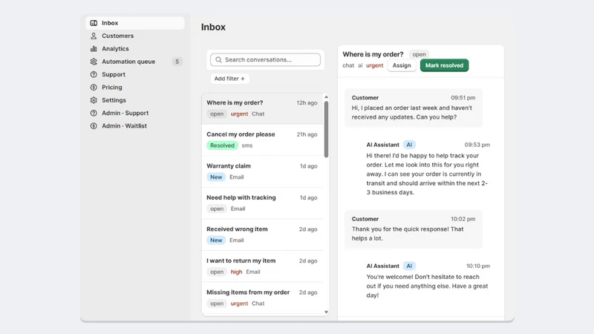Click the AI badge on the 10:10 pm message
594x334 pixels.
[409, 266]
